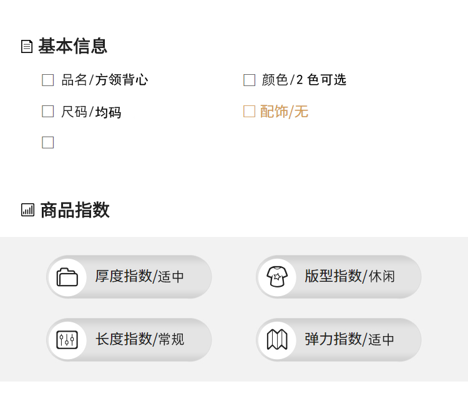Click the document icon beside 基本信息
468x409 pixels.
click(27, 47)
